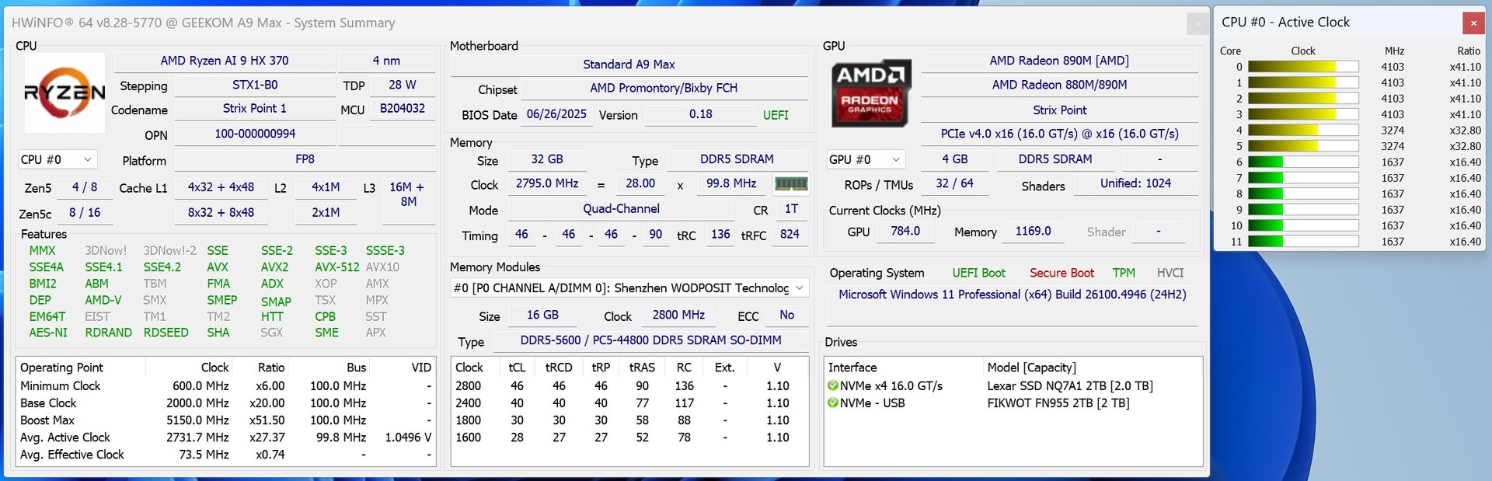This screenshot has height=481, width=1492.
Task: Click the Zen5c 8 / 16 cores field
Action: [x=85, y=213]
